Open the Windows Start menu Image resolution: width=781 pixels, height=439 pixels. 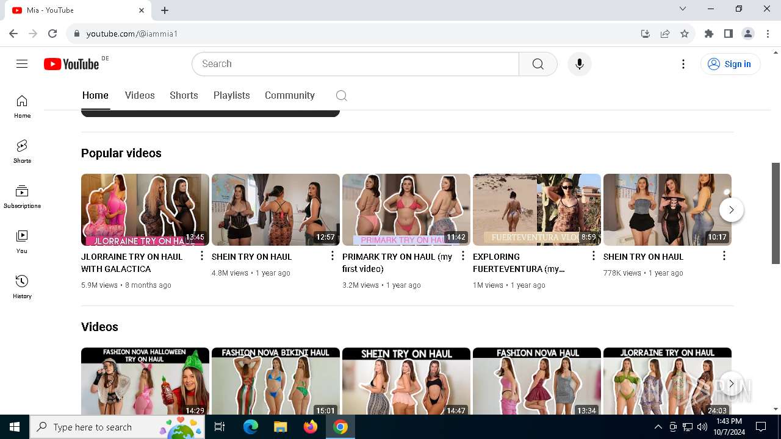coord(15,427)
